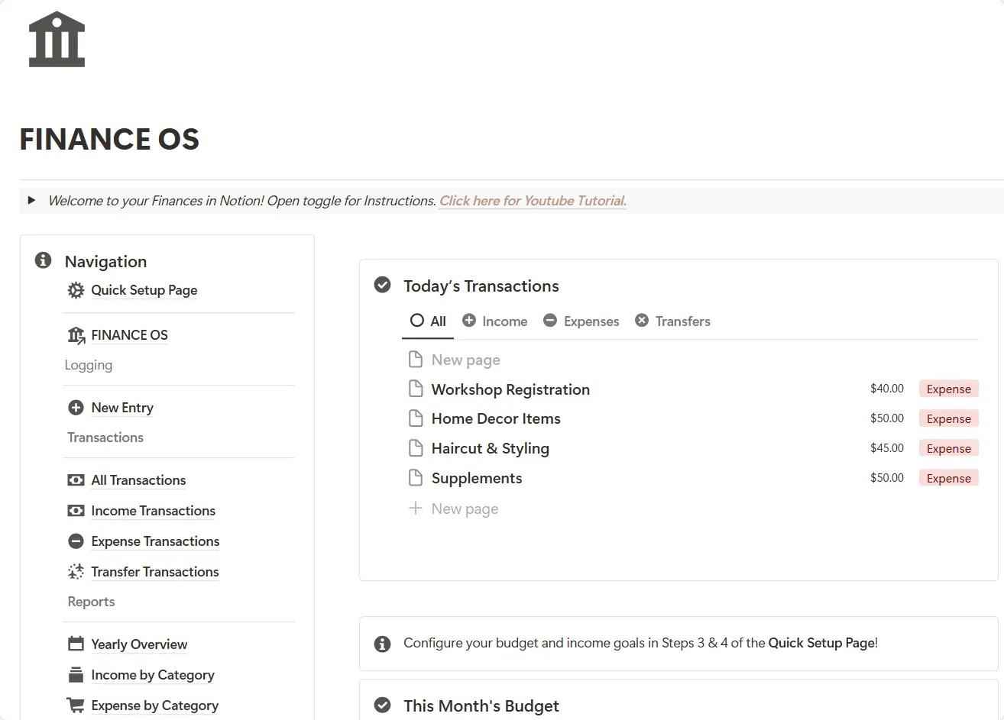Click the checkmark icon beside Today's Transactions

382,286
